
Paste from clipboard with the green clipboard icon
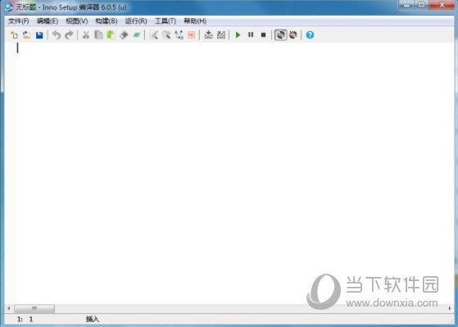(111, 35)
